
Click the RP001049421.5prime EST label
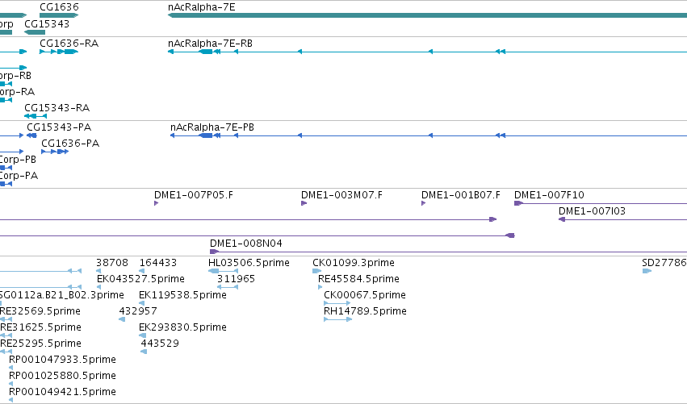pyautogui.click(x=63, y=392)
